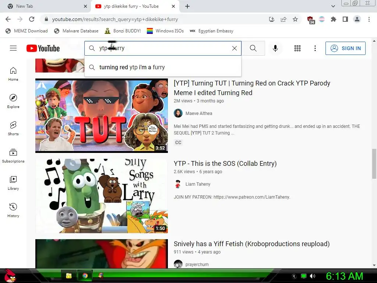The image size is (377, 283).
Task: Open the Egyptian Embassy bookmark
Action: (211, 31)
